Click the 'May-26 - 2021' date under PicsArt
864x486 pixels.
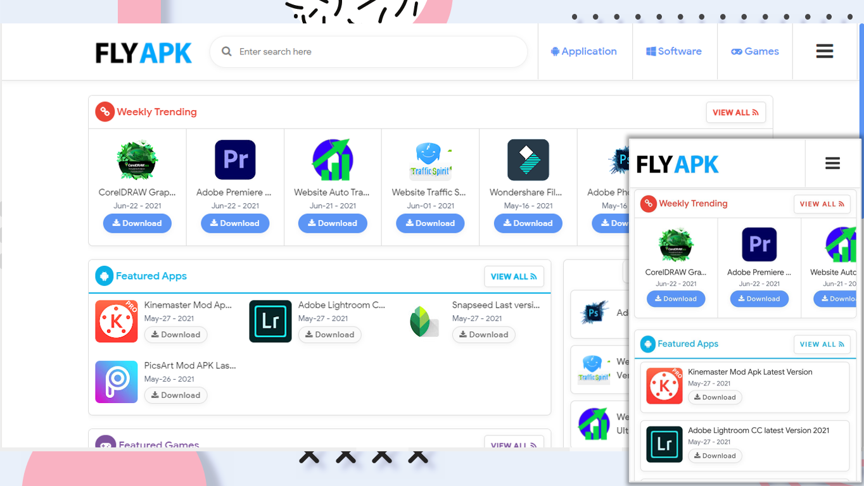pyautogui.click(x=169, y=379)
